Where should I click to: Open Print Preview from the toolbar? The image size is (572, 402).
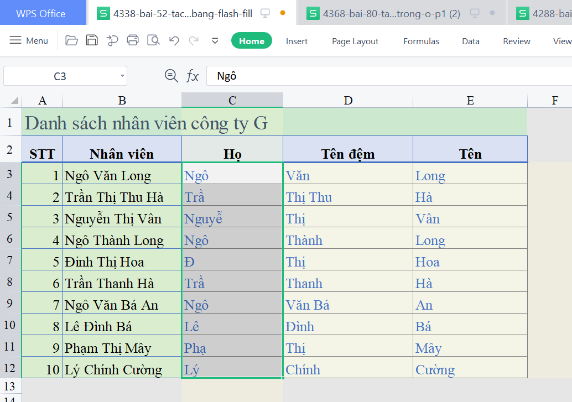tap(153, 40)
